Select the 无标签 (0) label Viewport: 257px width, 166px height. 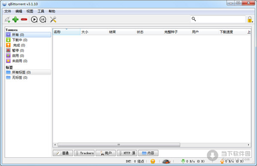point(28,77)
